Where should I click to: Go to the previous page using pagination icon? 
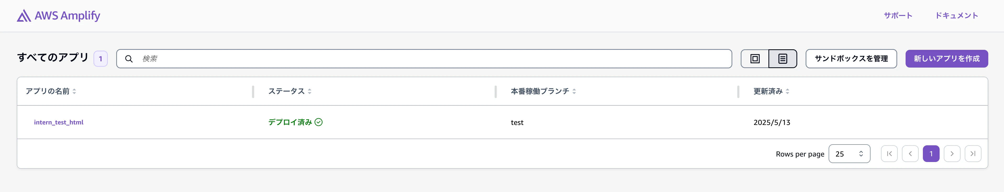tap(911, 154)
